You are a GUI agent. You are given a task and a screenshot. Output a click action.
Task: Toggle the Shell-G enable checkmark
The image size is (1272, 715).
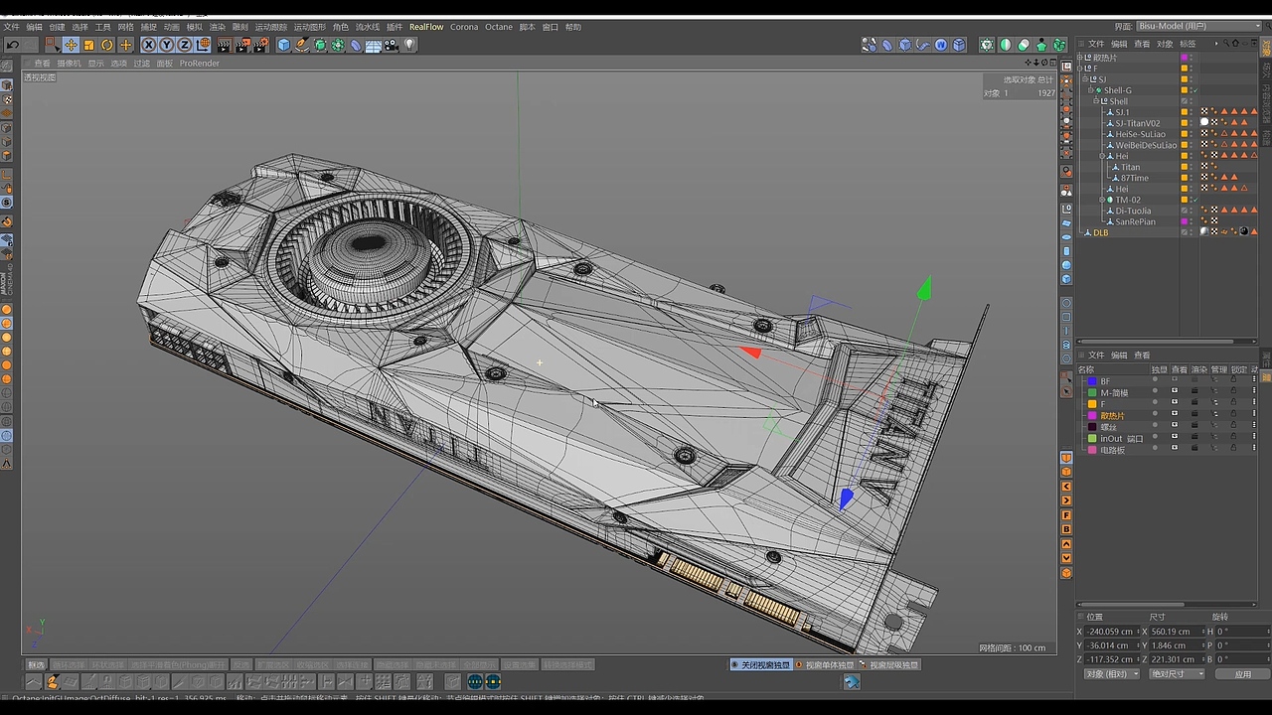[1194, 90]
